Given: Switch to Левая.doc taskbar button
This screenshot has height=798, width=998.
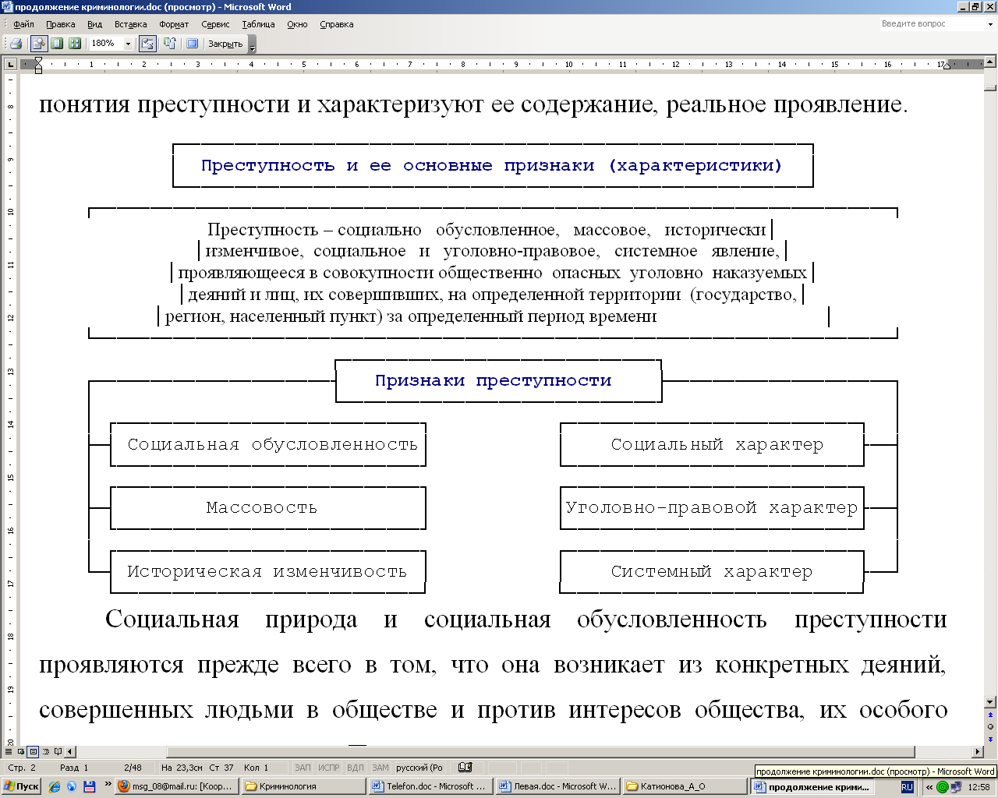Looking at the screenshot, I should click(x=558, y=786).
